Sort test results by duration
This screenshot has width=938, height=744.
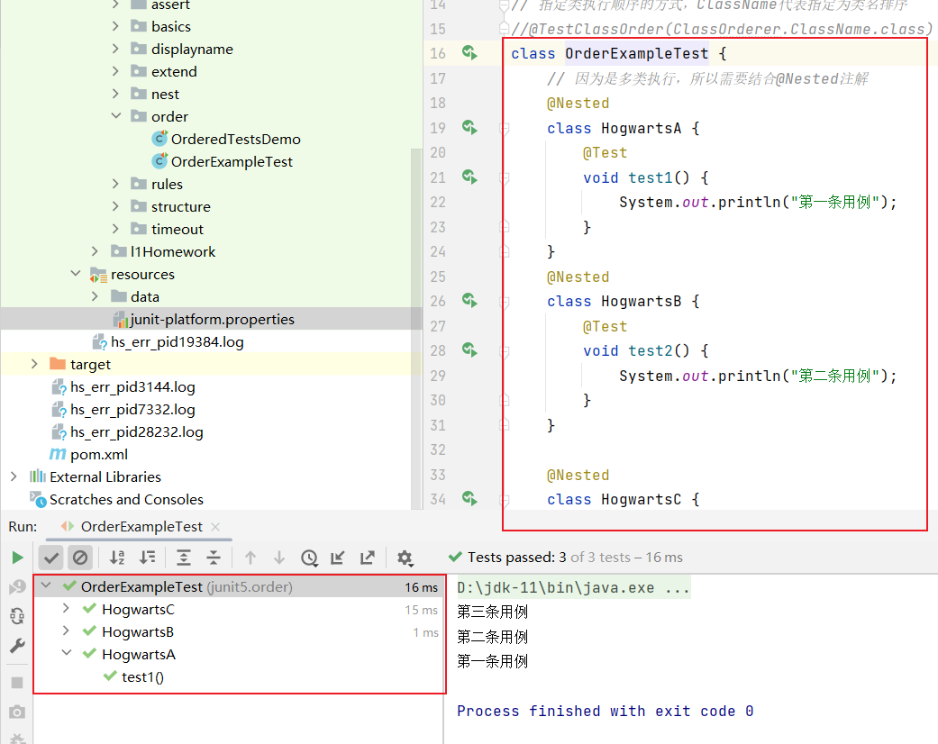coord(148,558)
